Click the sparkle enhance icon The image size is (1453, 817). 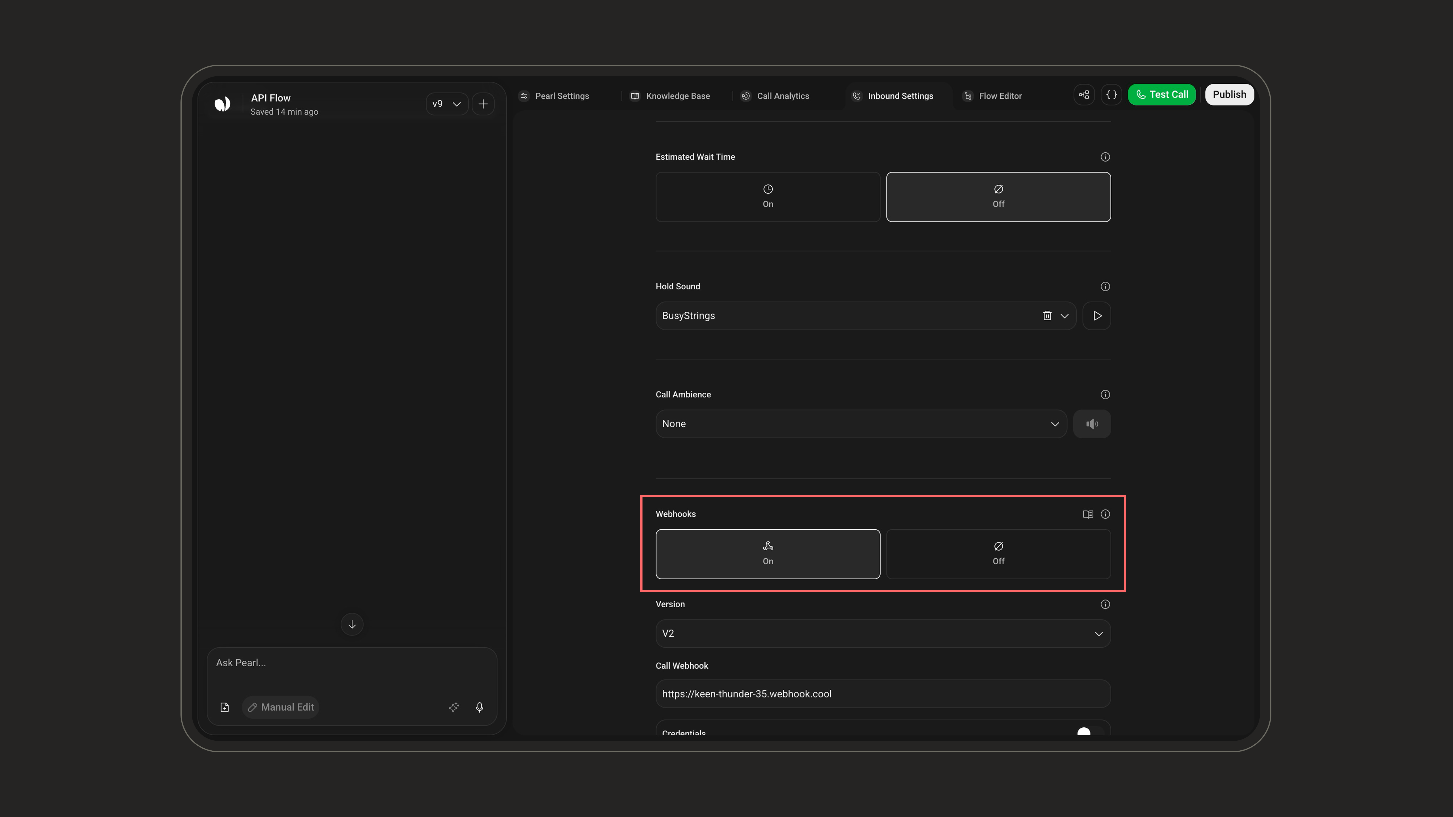453,707
